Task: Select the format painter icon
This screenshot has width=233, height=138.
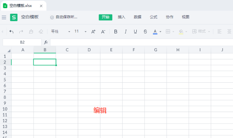Action: click(31, 32)
